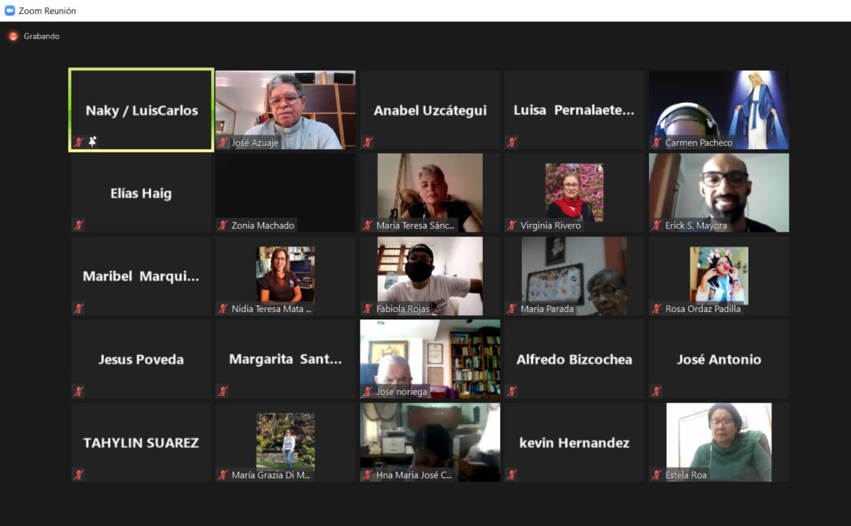Click the Grabando recording label
The width and height of the screenshot is (851, 526).
(x=42, y=37)
